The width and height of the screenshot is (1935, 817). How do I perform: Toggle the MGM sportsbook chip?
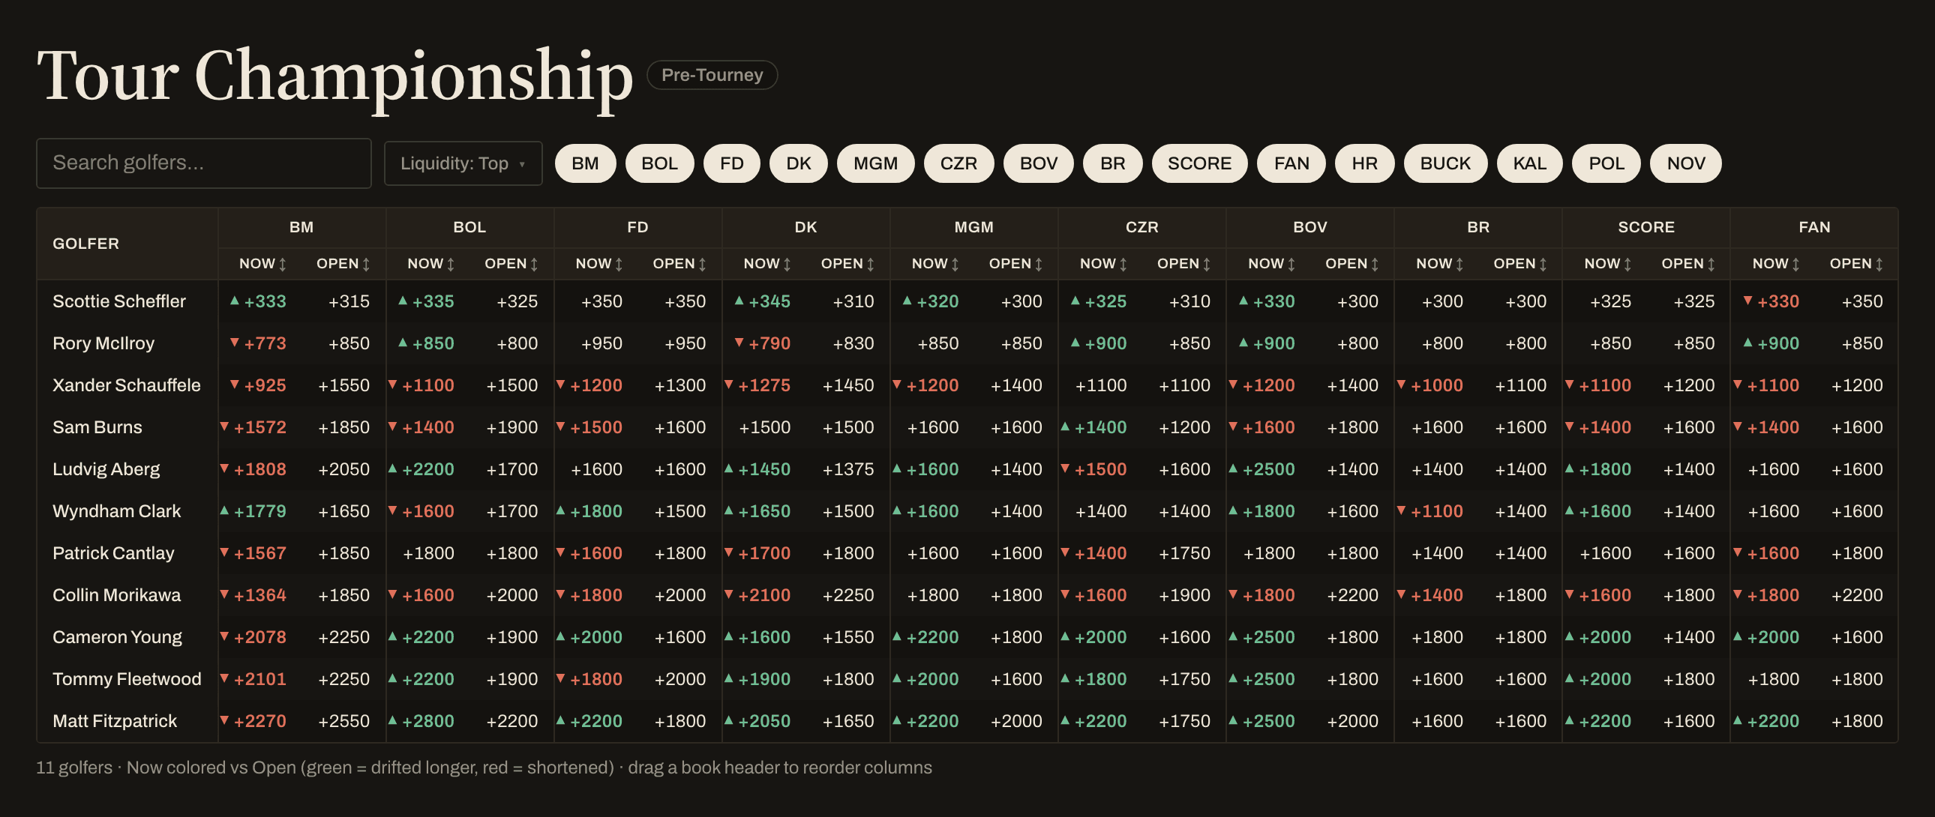tap(876, 163)
